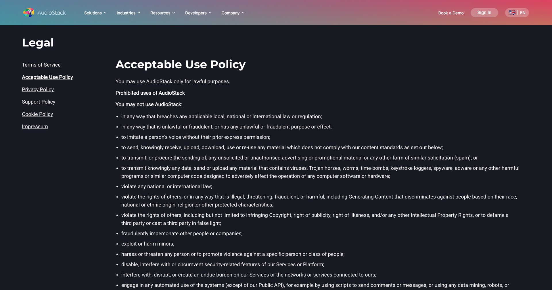This screenshot has height=290, width=552.
Task: Click the chevron icon beside Developers
Action: point(210,13)
